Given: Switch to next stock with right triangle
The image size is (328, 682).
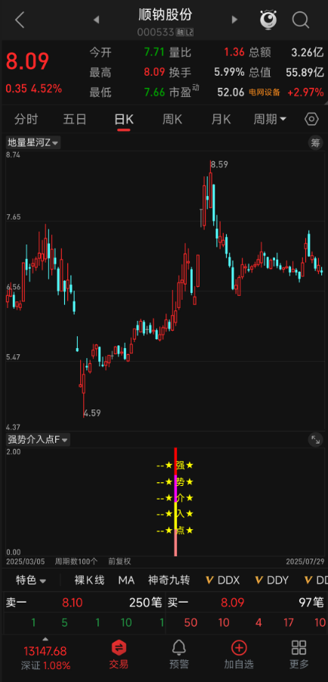Looking at the screenshot, I should click(234, 20).
